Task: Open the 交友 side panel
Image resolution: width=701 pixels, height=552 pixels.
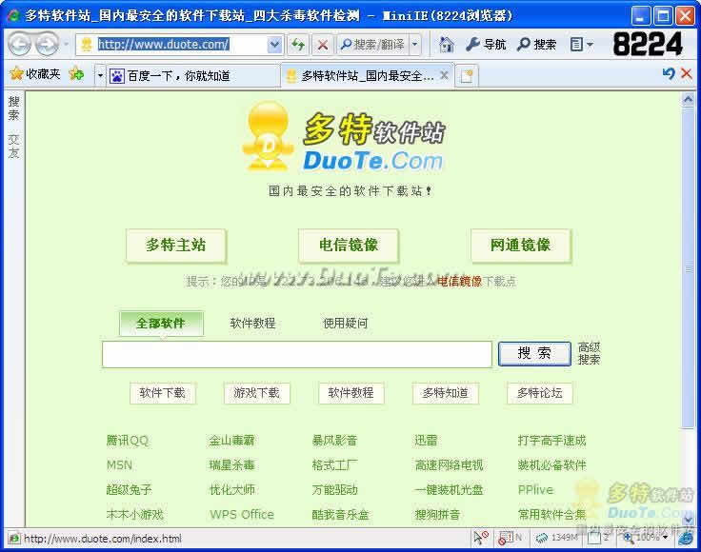Action: (x=13, y=146)
